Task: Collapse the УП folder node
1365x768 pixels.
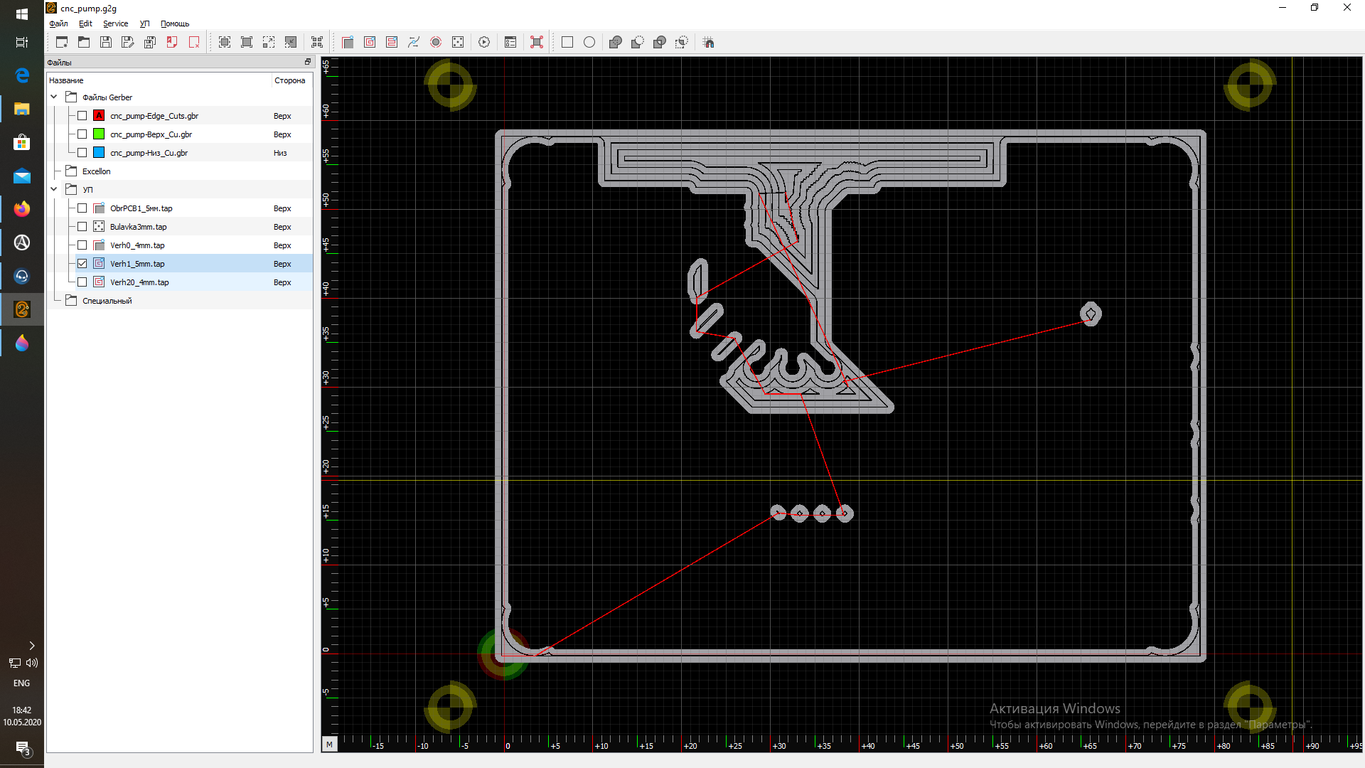Action: [x=54, y=190]
